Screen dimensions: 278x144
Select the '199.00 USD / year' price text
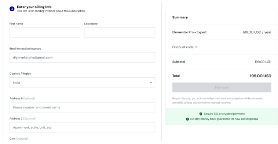click(257, 32)
